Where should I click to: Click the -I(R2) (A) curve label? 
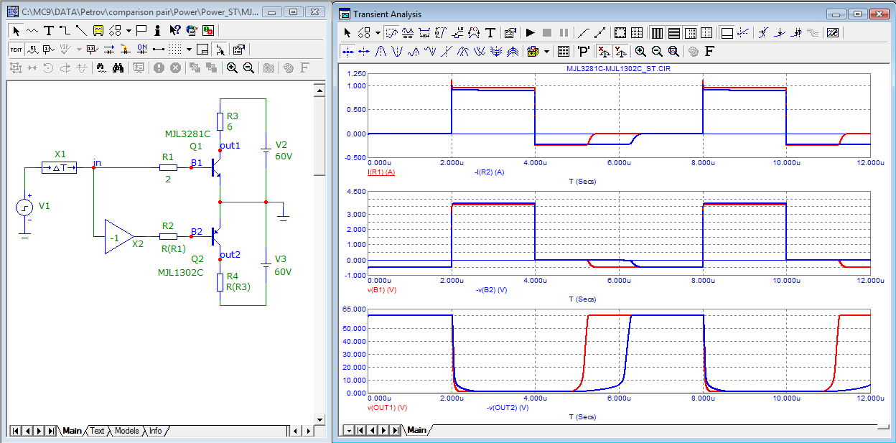click(490, 173)
